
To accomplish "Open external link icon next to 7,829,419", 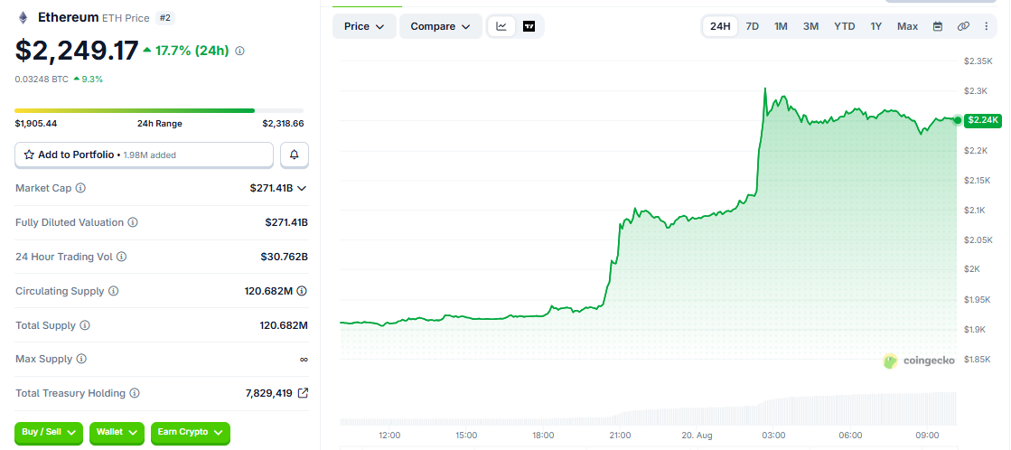I will (303, 393).
